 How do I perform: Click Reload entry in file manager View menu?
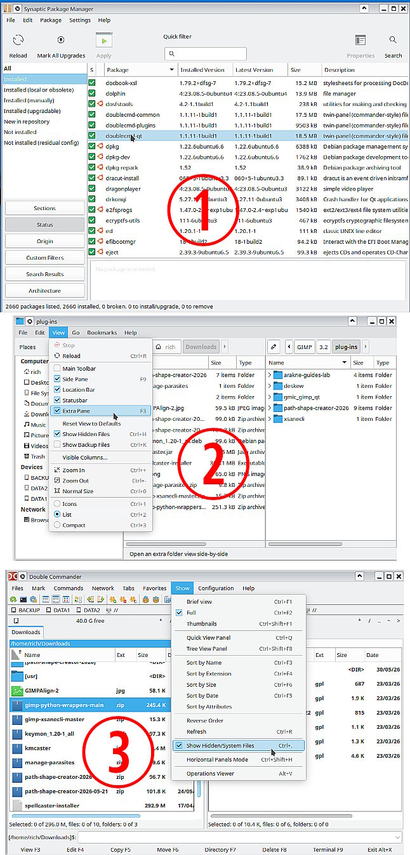[100, 356]
